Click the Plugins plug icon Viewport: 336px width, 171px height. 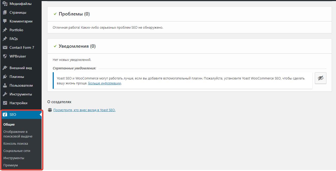pos(5,77)
